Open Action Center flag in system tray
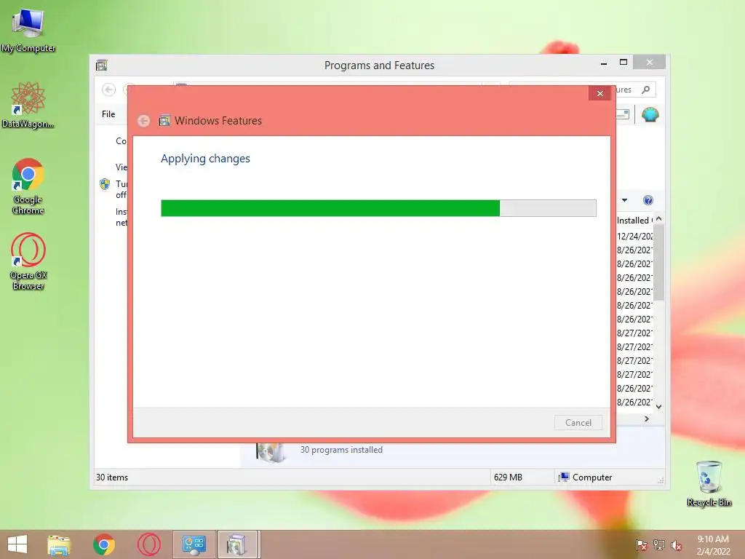 [641, 545]
